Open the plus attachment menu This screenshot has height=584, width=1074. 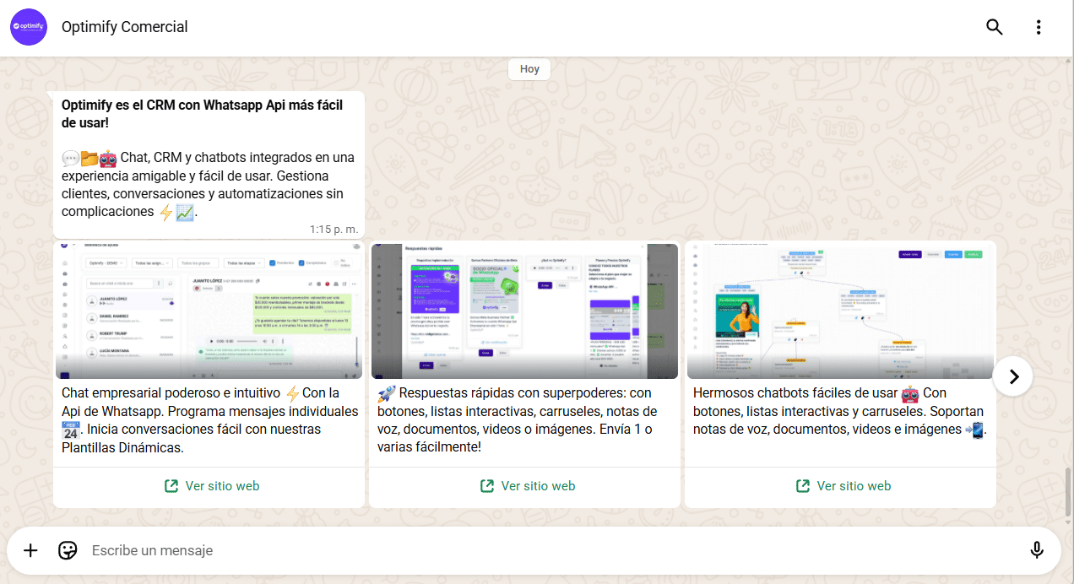[x=30, y=550]
